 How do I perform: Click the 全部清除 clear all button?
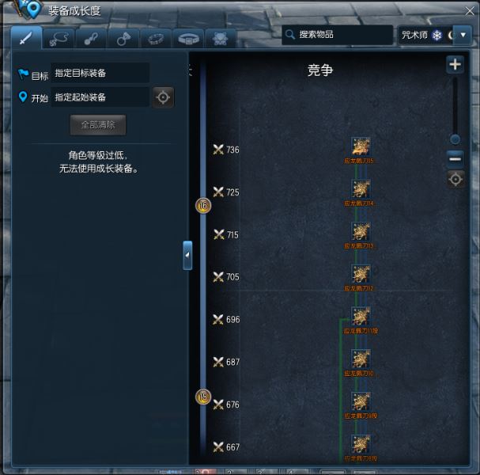pyautogui.click(x=98, y=125)
